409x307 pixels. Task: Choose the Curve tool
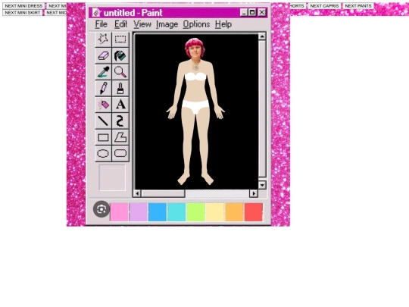[120, 121]
